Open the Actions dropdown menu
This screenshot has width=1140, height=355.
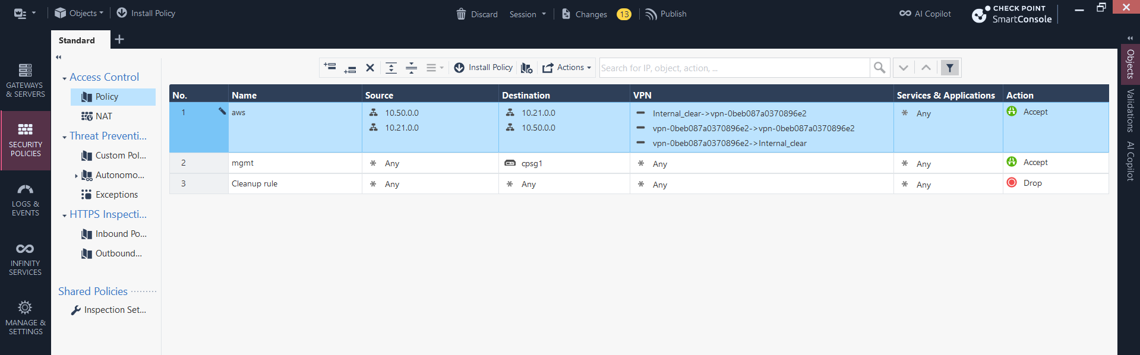tap(567, 68)
